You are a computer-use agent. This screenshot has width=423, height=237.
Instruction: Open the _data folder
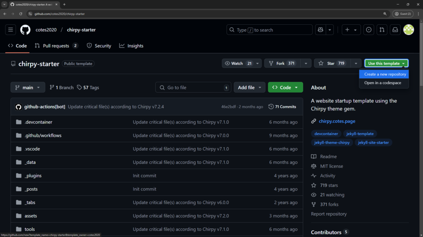pyautogui.click(x=30, y=162)
